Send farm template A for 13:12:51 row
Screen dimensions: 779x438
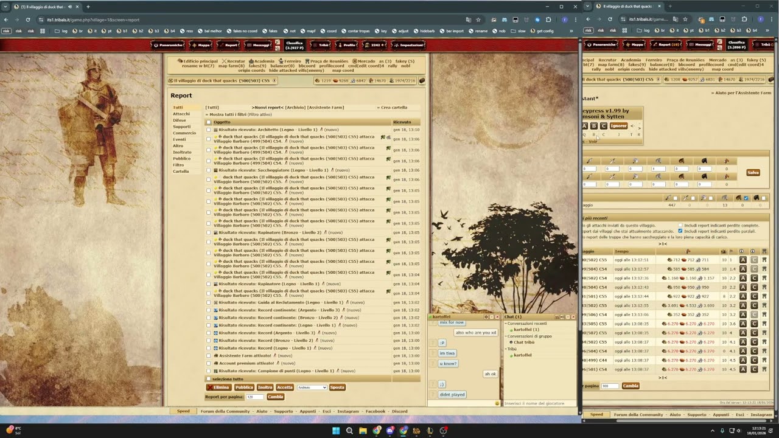tap(743, 260)
